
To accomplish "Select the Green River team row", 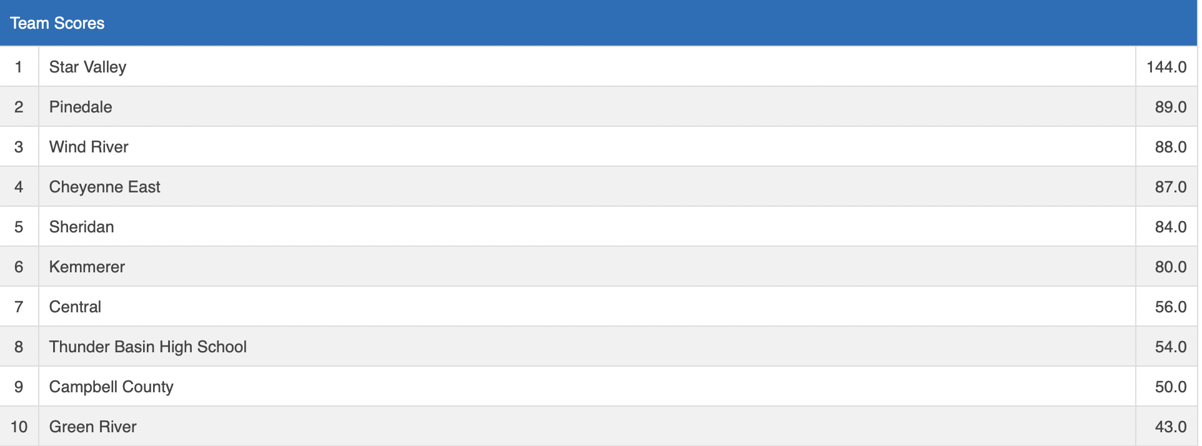I will point(93,427).
